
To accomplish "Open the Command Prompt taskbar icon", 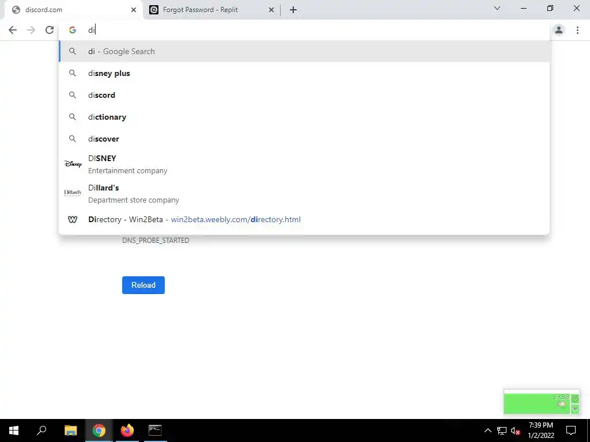I will coord(155,430).
